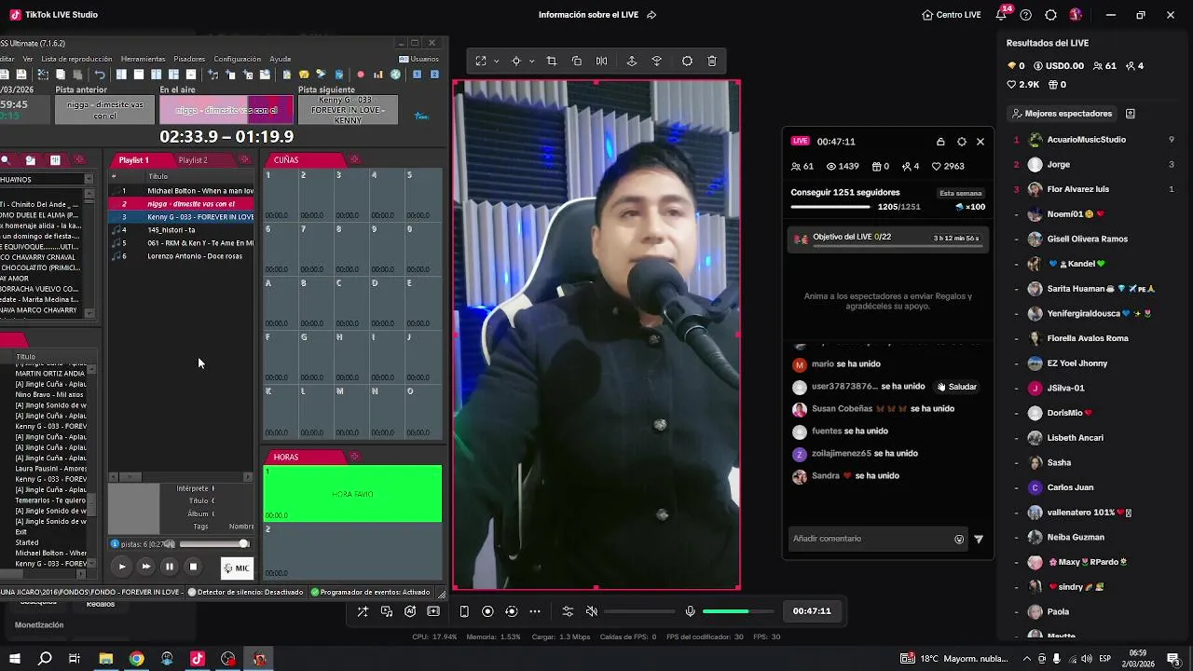Viewport: 1193px width, 671px height.
Task: Open the Herramientas menu
Action: pyautogui.click(x=143, y=59)
